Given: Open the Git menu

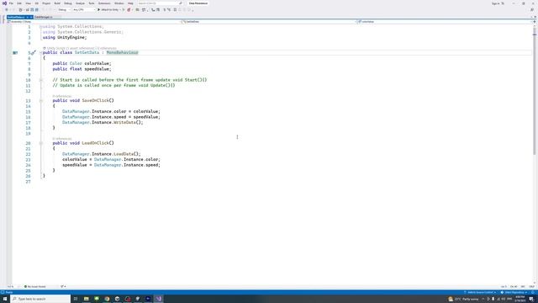Looking at the screenshot, I should 37,3.
